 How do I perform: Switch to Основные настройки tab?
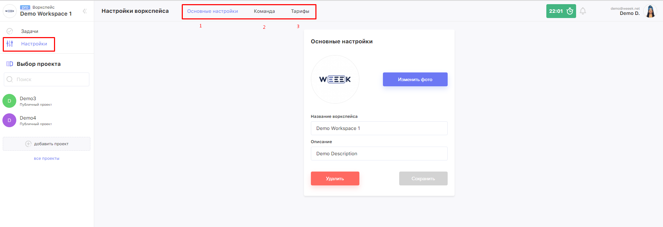click(x=213, y=11)
